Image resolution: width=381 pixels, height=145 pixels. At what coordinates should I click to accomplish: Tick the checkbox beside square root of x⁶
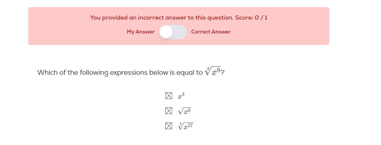[169, 111]
